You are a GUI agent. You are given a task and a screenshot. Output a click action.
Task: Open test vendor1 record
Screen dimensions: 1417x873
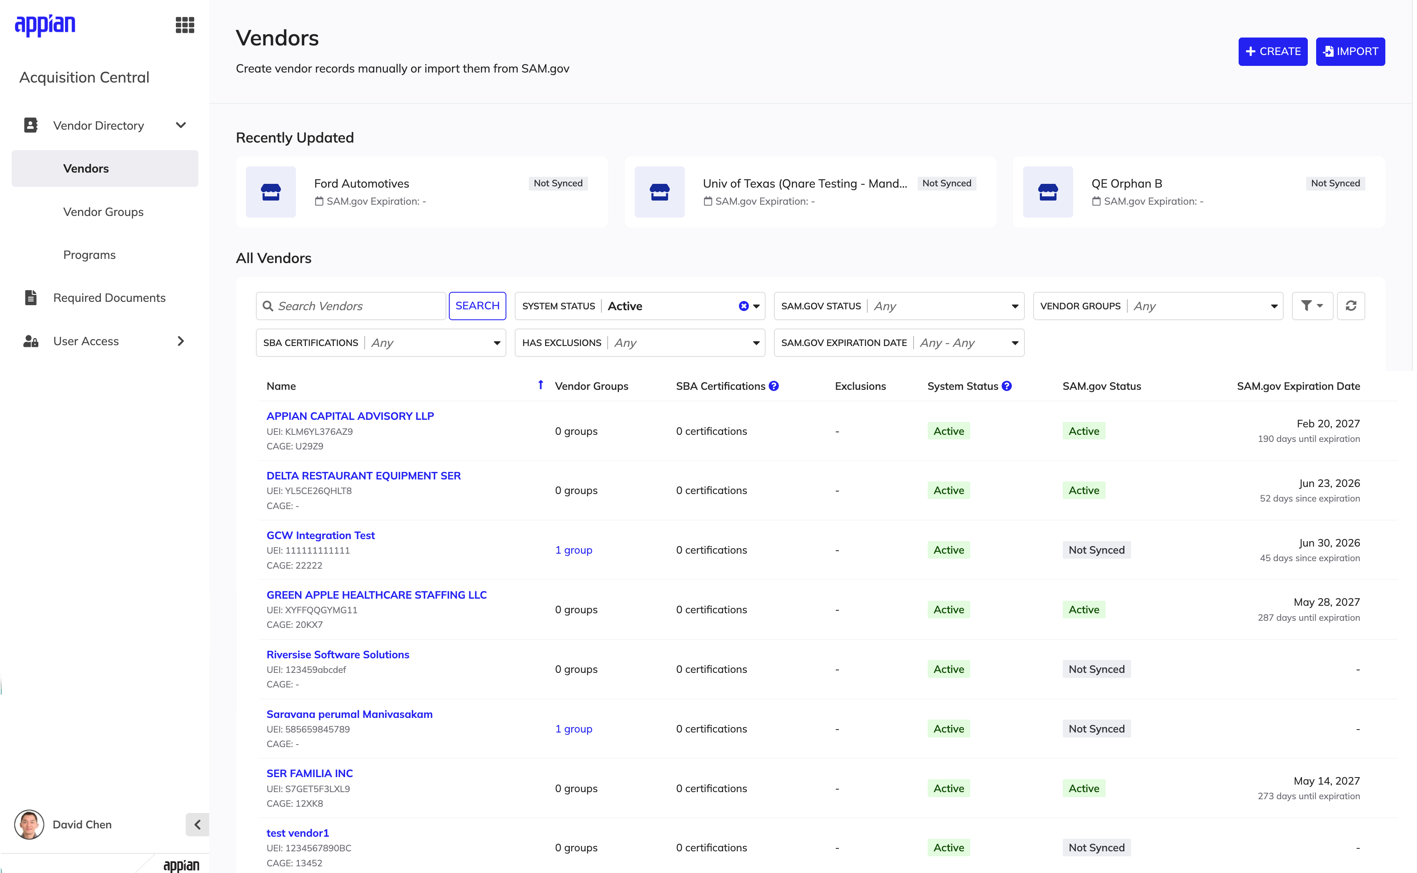click(297, 833)
